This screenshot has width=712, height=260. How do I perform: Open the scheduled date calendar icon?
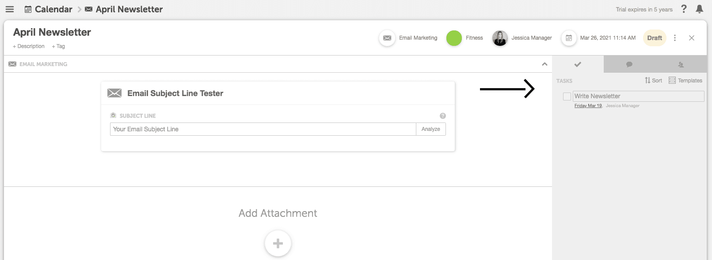pos(569,38)
